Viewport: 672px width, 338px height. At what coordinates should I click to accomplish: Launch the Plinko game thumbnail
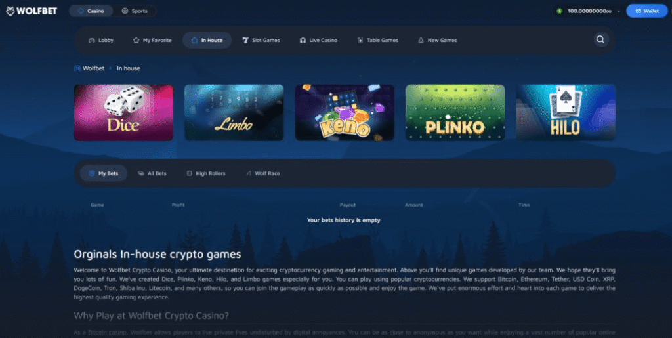pyautogui.click(x=455, y=112)
